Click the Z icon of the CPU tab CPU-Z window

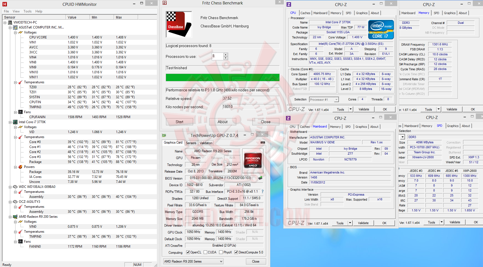(x=289, y=4)
